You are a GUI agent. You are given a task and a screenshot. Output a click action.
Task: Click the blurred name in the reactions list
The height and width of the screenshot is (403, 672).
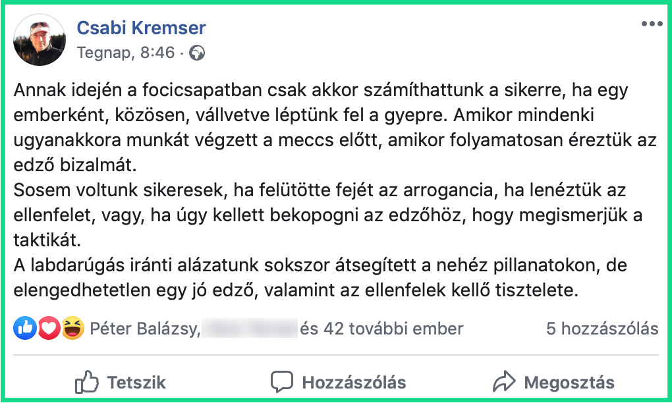tap(249, 328)
